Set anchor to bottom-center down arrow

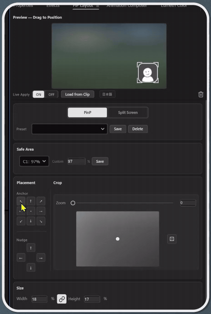(x=31, y=221)
